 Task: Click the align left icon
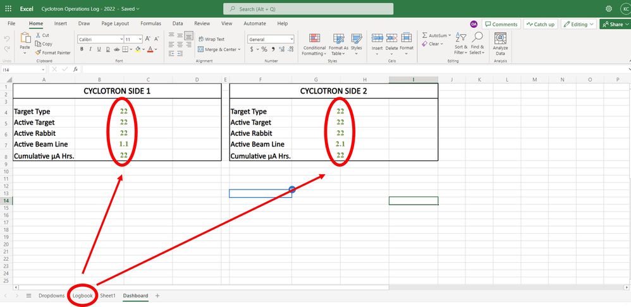coord(171,44)
